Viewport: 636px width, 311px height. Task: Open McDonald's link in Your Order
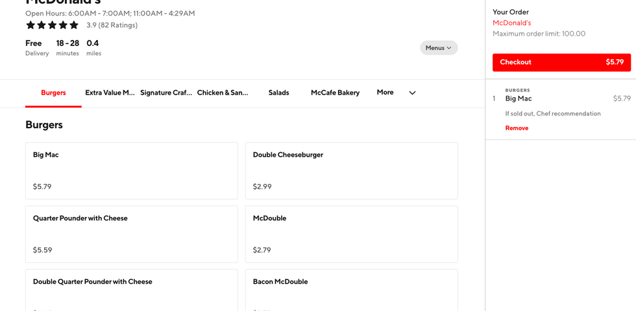click(511, 23)
